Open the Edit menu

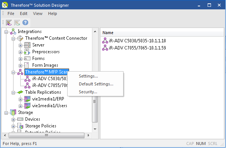(24, 13)
